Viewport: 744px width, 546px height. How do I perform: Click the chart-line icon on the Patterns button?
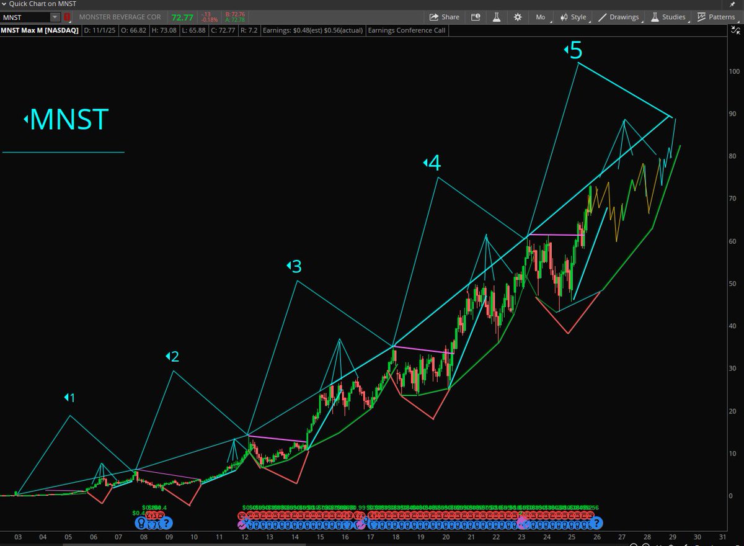pos(701,17)
